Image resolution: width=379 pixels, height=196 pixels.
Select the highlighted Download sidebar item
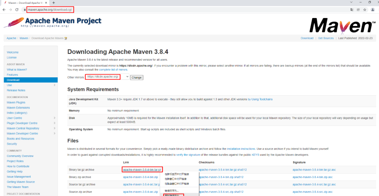tap(31, 80)
